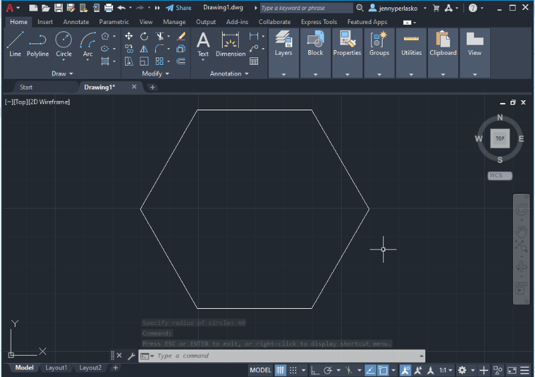This screenshot has width=535, height=377.
Task: Open the Layout1 tab
Action: click(56, 368)
